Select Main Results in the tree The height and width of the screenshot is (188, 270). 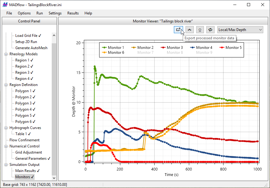pyautogui.click(x=26, y=171)
